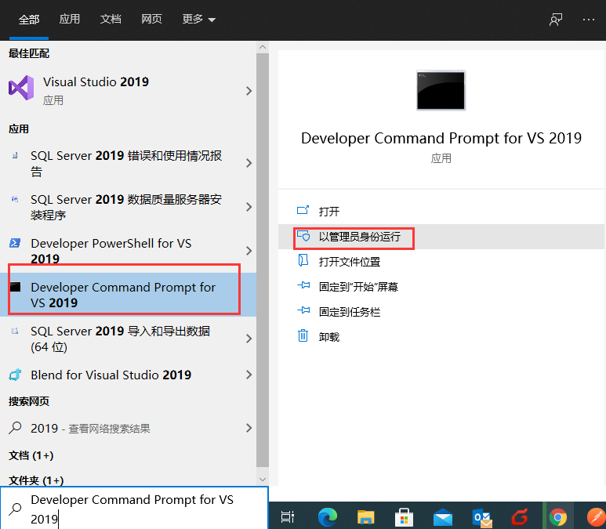Screen dimensions: 606x529
Task: Click the 打开 open icon
Action: point(303,210)
